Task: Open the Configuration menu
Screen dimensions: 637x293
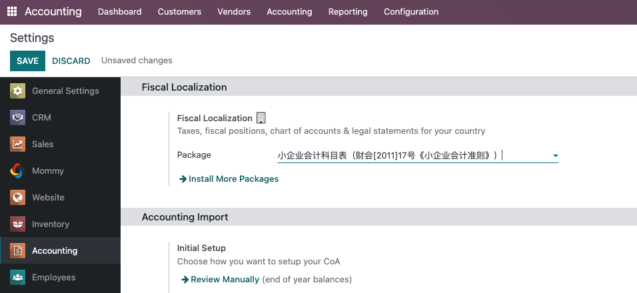Action: pyautogui.click(x=411, y=12)
